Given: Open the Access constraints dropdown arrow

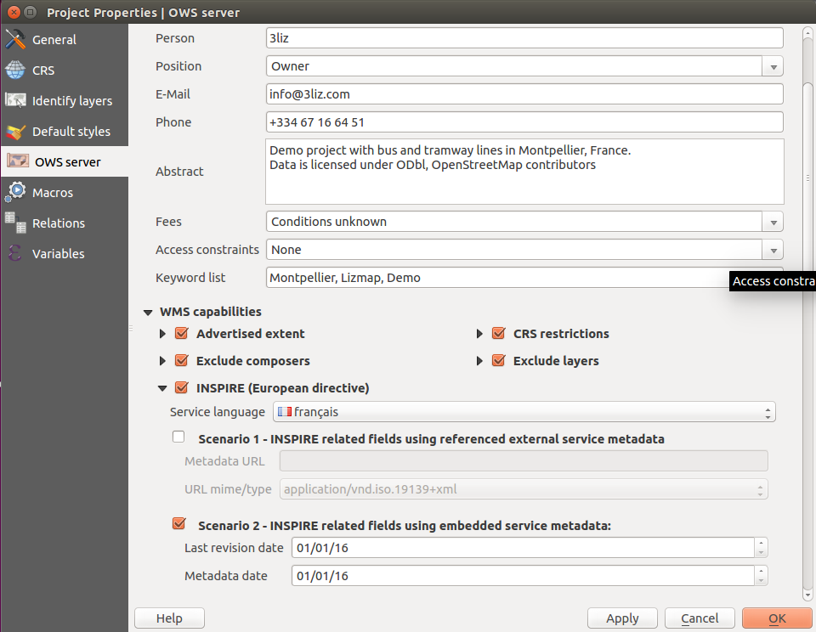Looking at the screenshot, I should pos(773,251).
